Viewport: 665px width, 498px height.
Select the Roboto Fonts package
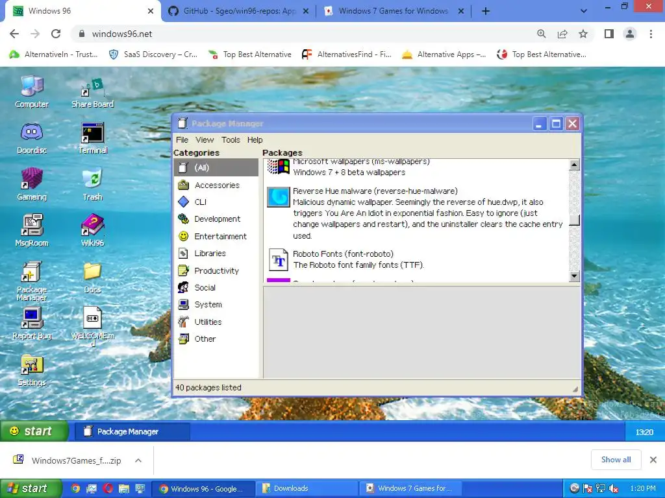416,259
